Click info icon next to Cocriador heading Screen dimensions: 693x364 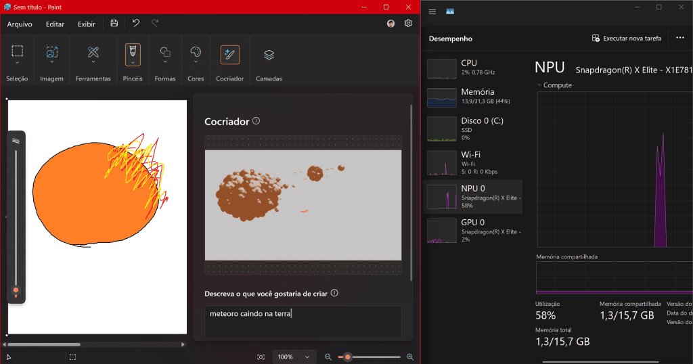(x=256, y=121)
